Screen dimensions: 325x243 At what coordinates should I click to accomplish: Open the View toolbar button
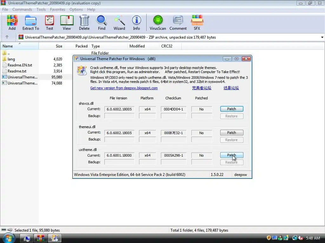(x=67, y=22)
